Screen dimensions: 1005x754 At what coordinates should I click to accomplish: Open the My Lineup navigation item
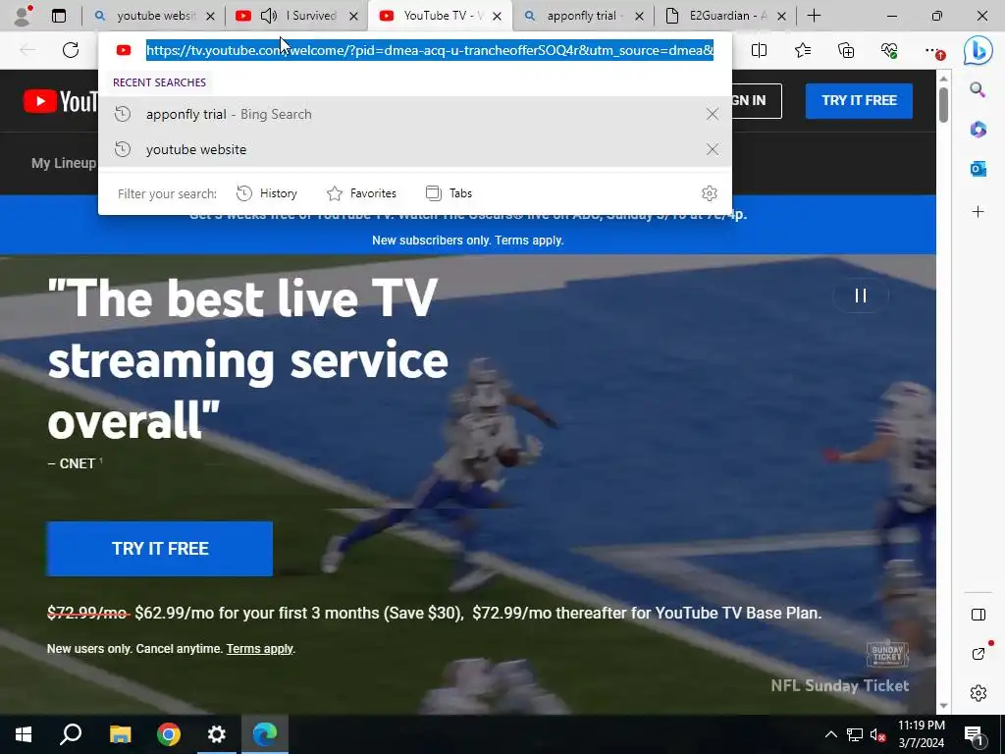pos(64,163)
